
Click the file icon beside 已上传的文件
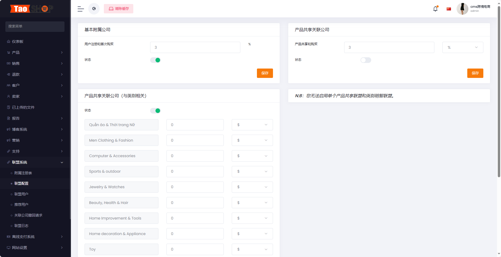click(x=9, y=107)
